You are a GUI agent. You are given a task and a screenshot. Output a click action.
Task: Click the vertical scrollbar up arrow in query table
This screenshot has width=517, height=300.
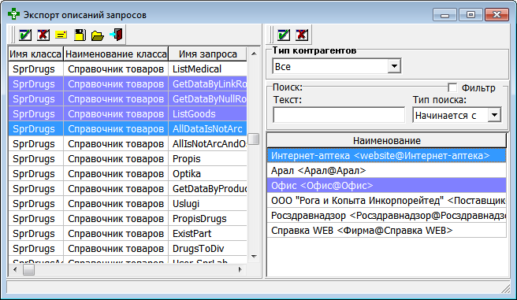click(254, 54)
